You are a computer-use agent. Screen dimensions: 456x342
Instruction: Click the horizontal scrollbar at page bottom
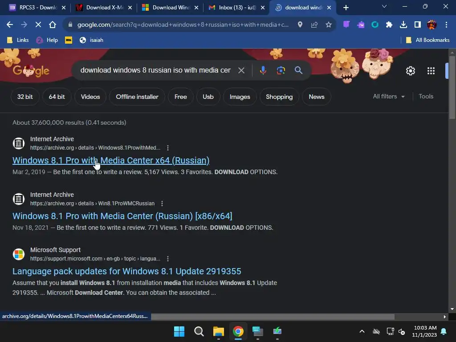coord(273,317)
